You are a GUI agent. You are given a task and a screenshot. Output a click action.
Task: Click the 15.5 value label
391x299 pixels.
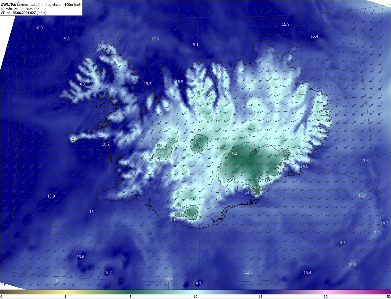pyautogui.click(x=179, y=82)
